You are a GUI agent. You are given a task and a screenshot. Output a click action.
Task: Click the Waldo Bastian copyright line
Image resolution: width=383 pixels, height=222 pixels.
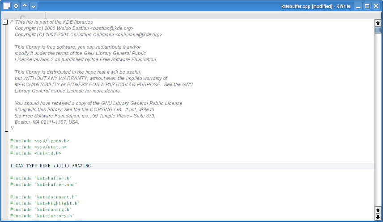tap(74, 28)
